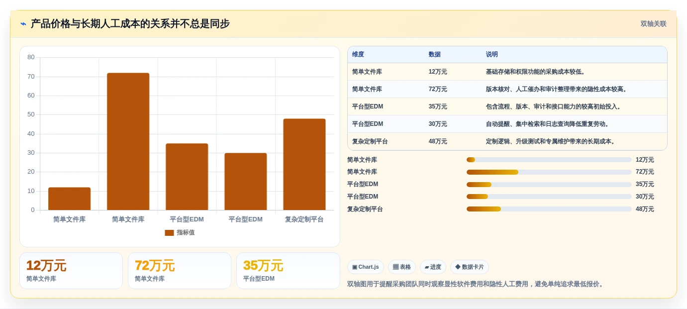Click the chart icon inside the Chart.js chip
Screen dimensions: 687x309
(355, 267)
